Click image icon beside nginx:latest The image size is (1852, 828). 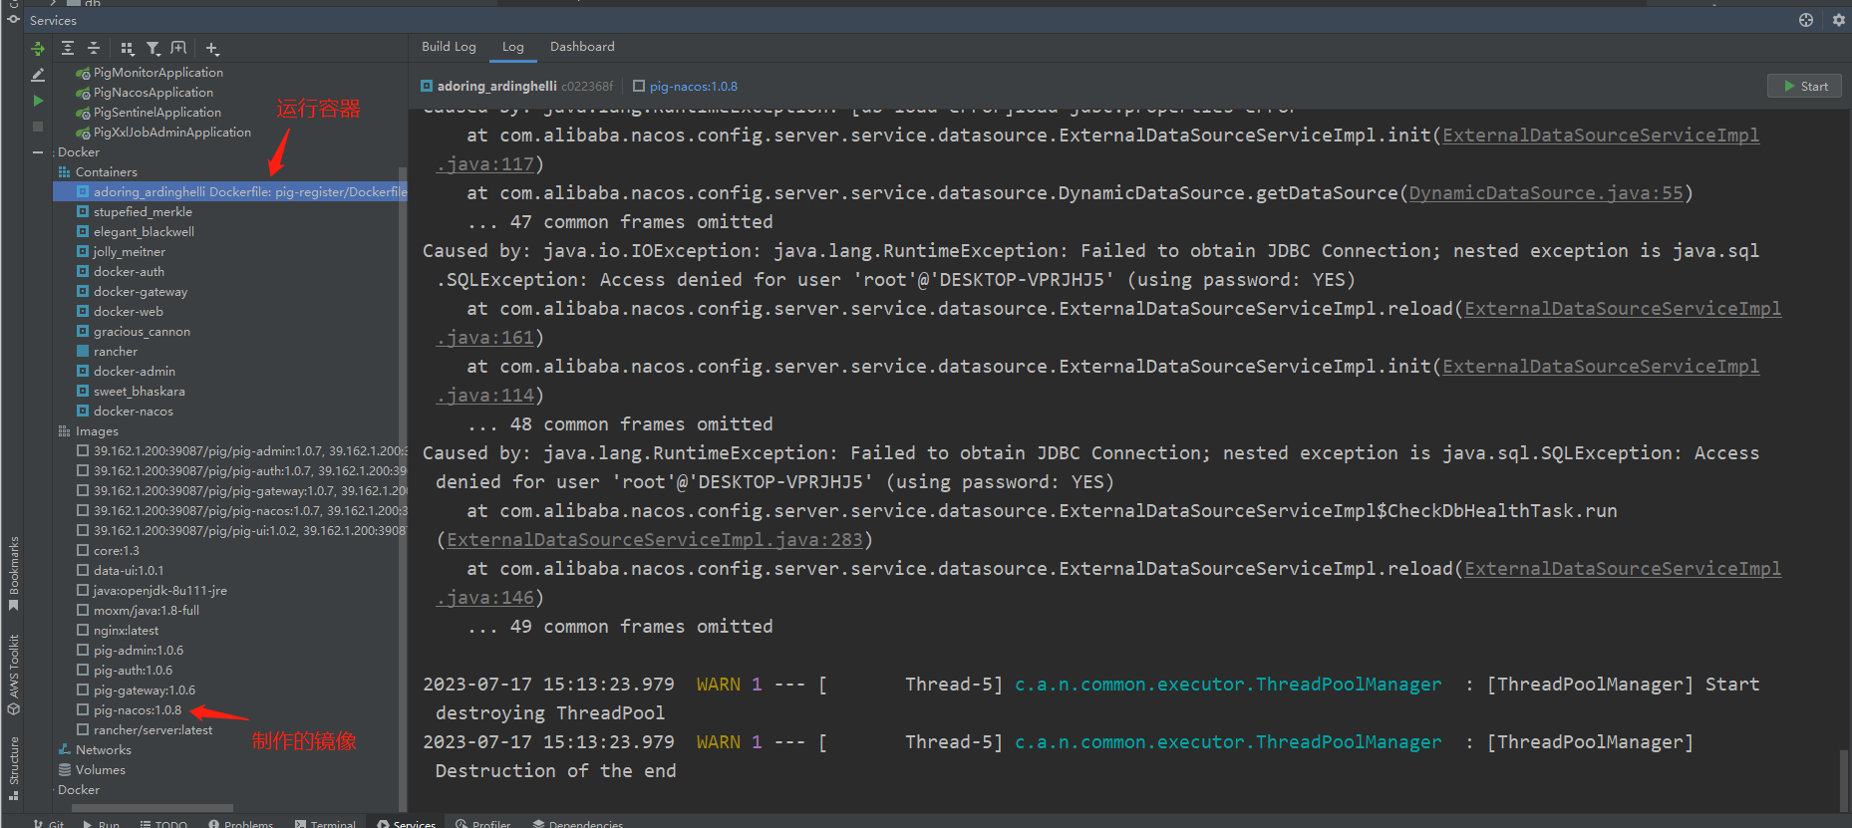83,631
